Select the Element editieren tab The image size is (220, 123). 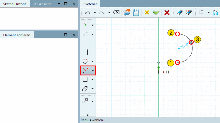[x=17, y=35]
